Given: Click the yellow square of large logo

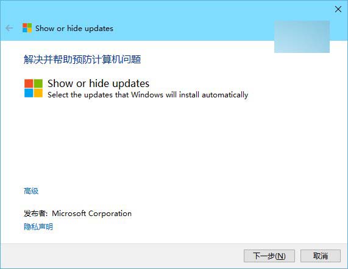Looking at the screenshot, I should 38,93.
